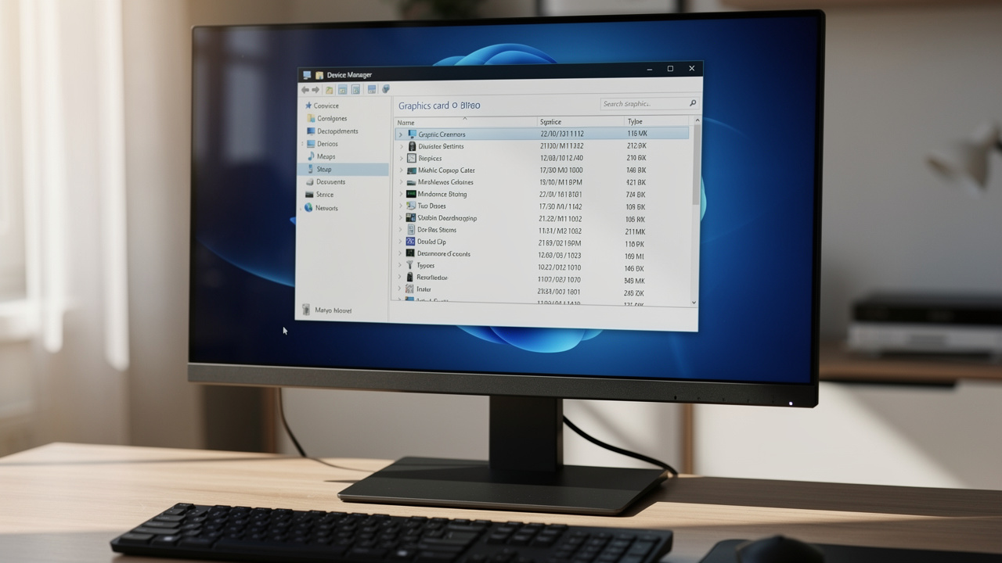Image resolution: width=1002 pixels, height=563 pixels.
Task: Click the back navigation arrow
Action: [x=305, y=89]
